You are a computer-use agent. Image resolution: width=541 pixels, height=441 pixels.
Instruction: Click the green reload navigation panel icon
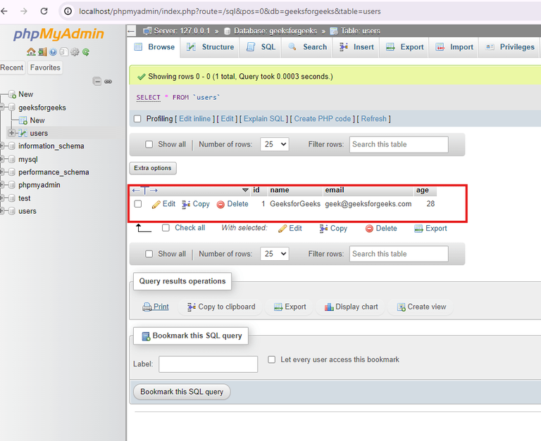tap(86, 52)
